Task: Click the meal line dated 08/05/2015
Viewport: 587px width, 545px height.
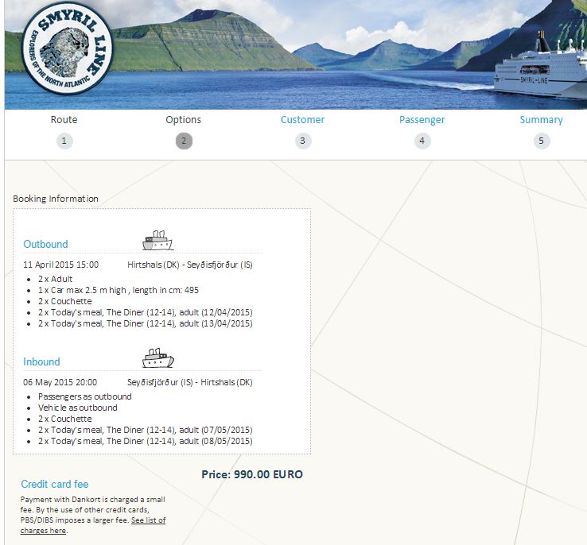Action: [x=146, y=442]
